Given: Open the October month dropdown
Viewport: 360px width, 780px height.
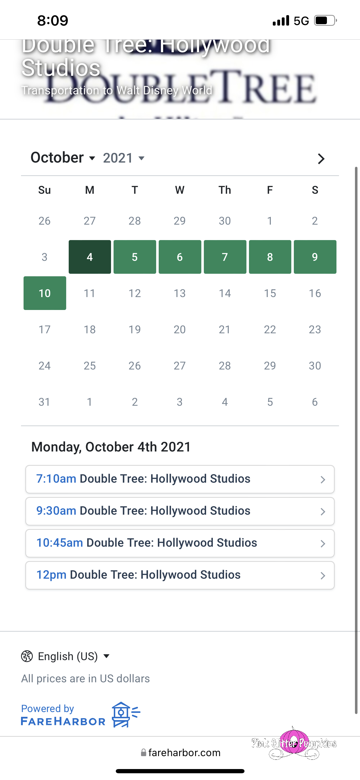Looking at the screenshot, I should tap(63, 158).
